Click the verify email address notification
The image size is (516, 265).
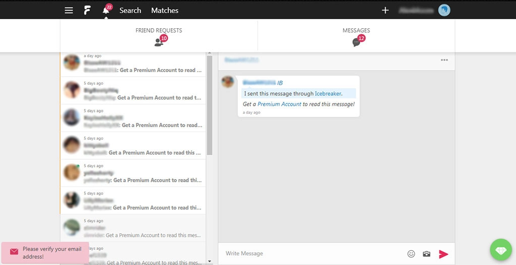[x=45, y=253]
